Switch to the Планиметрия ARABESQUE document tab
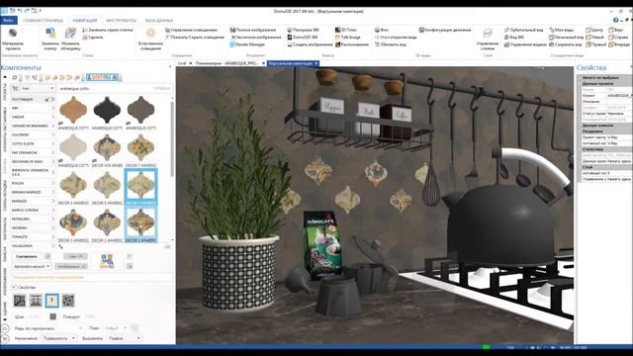Screen dimensions: 633x356 (x=227, y=63)
